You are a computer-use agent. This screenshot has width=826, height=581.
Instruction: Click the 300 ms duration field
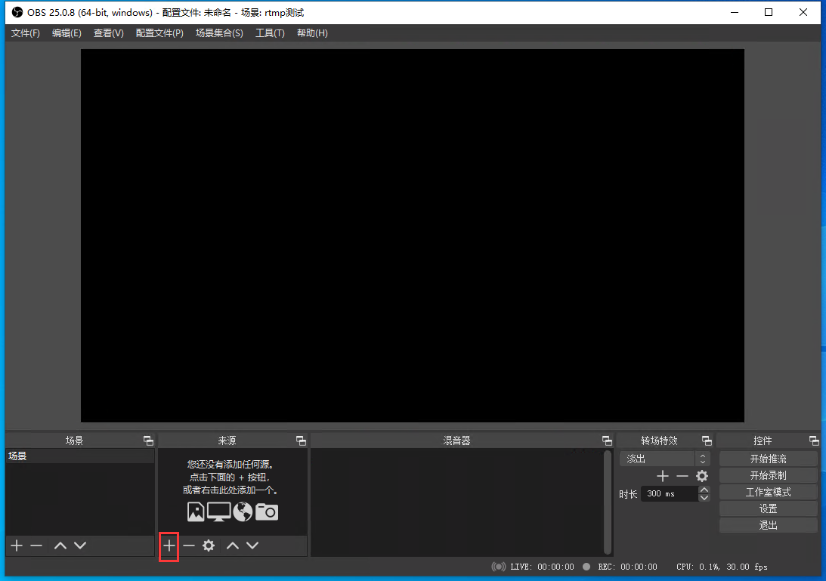pyautogui.click(x=670, y=493)
